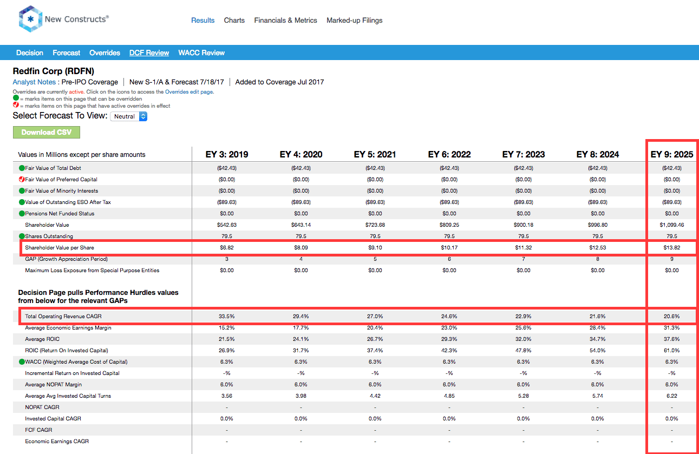Viewport: 699px width, 454px height.
Task: Click the Pre-IPO Coverage note text
Action: (90, 82)
